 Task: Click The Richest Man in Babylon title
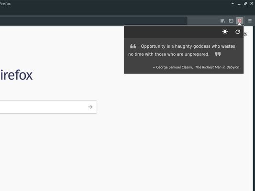pyautogui.click(x=217, y=67)
